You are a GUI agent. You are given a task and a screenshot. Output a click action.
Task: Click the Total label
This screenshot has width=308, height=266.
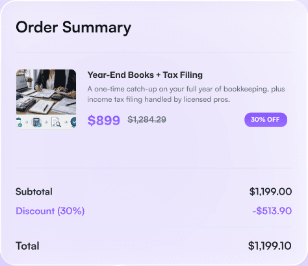click(27, 246)
